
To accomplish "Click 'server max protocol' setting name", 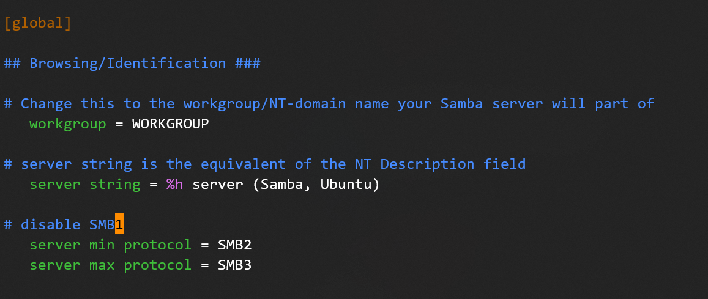I will click(x=110, y=265).
